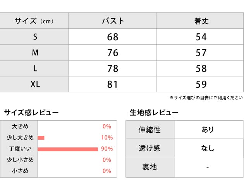
Task: Click the 生地感レビュー heading
Action: click(x=154, y=113)
